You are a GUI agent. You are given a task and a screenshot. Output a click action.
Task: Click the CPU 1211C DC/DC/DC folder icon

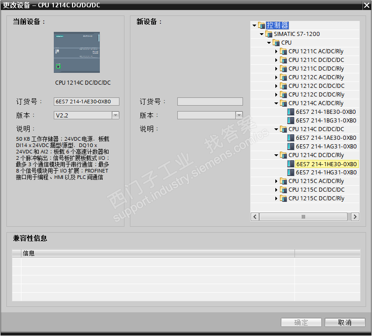coord(284,60)
